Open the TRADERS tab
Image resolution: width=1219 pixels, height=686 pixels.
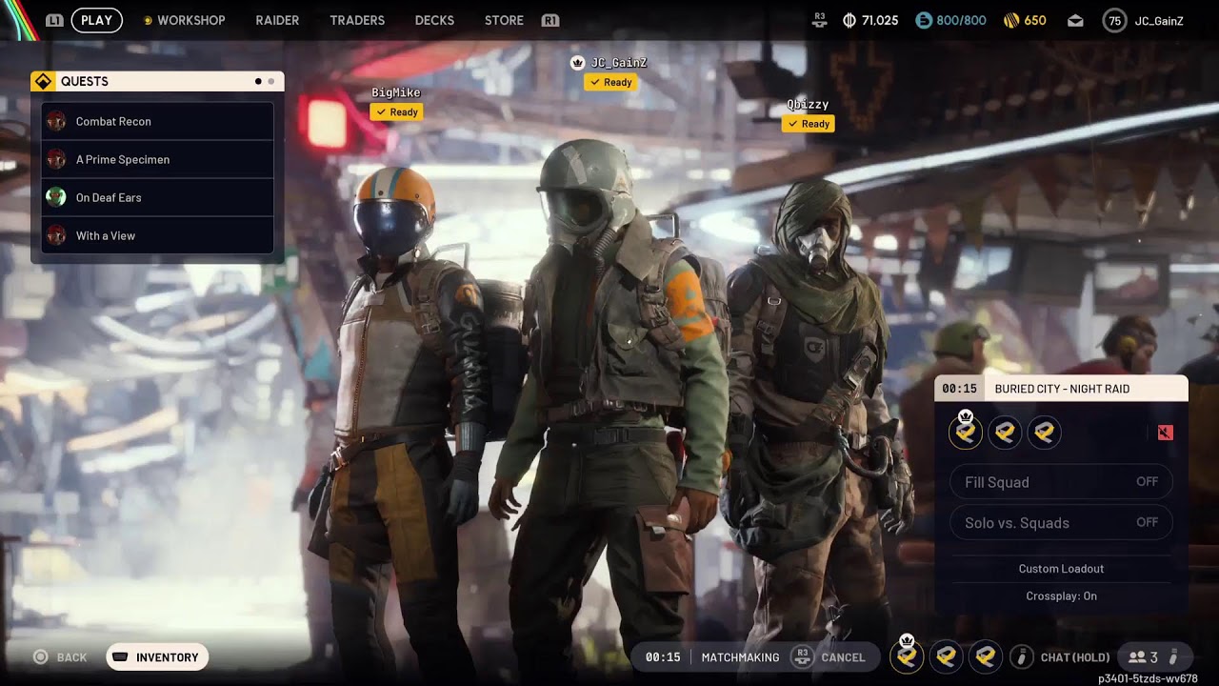(357, 20)
